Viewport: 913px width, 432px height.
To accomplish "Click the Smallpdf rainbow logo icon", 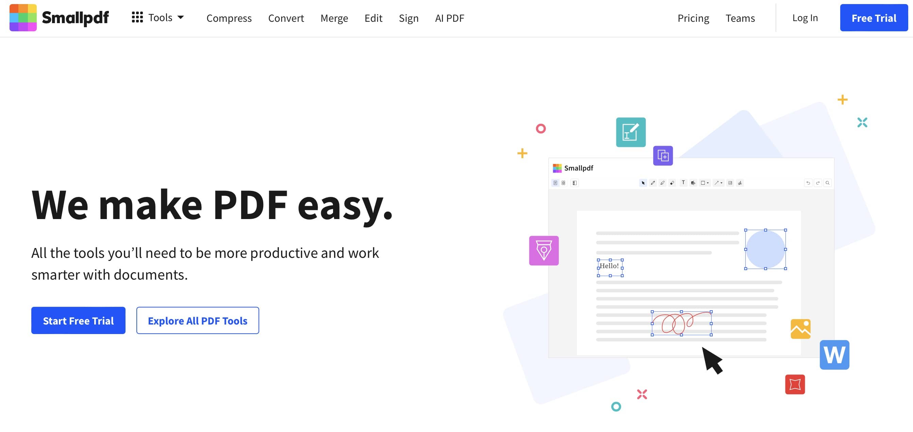I will pos(23,18).
